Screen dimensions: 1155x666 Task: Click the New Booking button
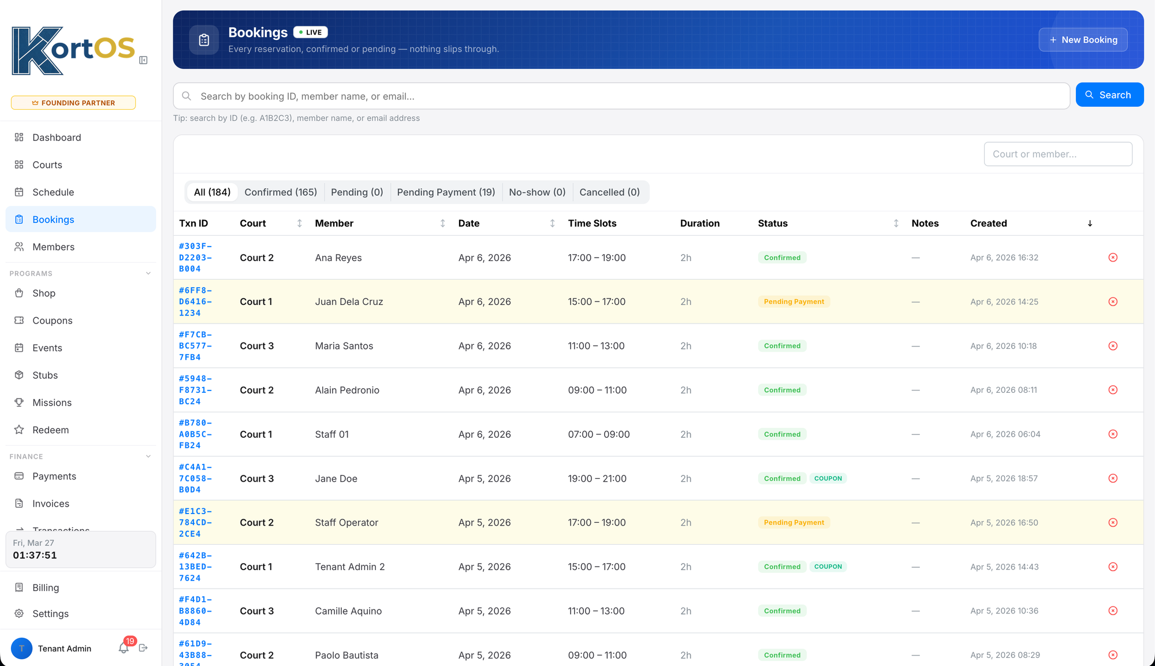click(1083, 40)
